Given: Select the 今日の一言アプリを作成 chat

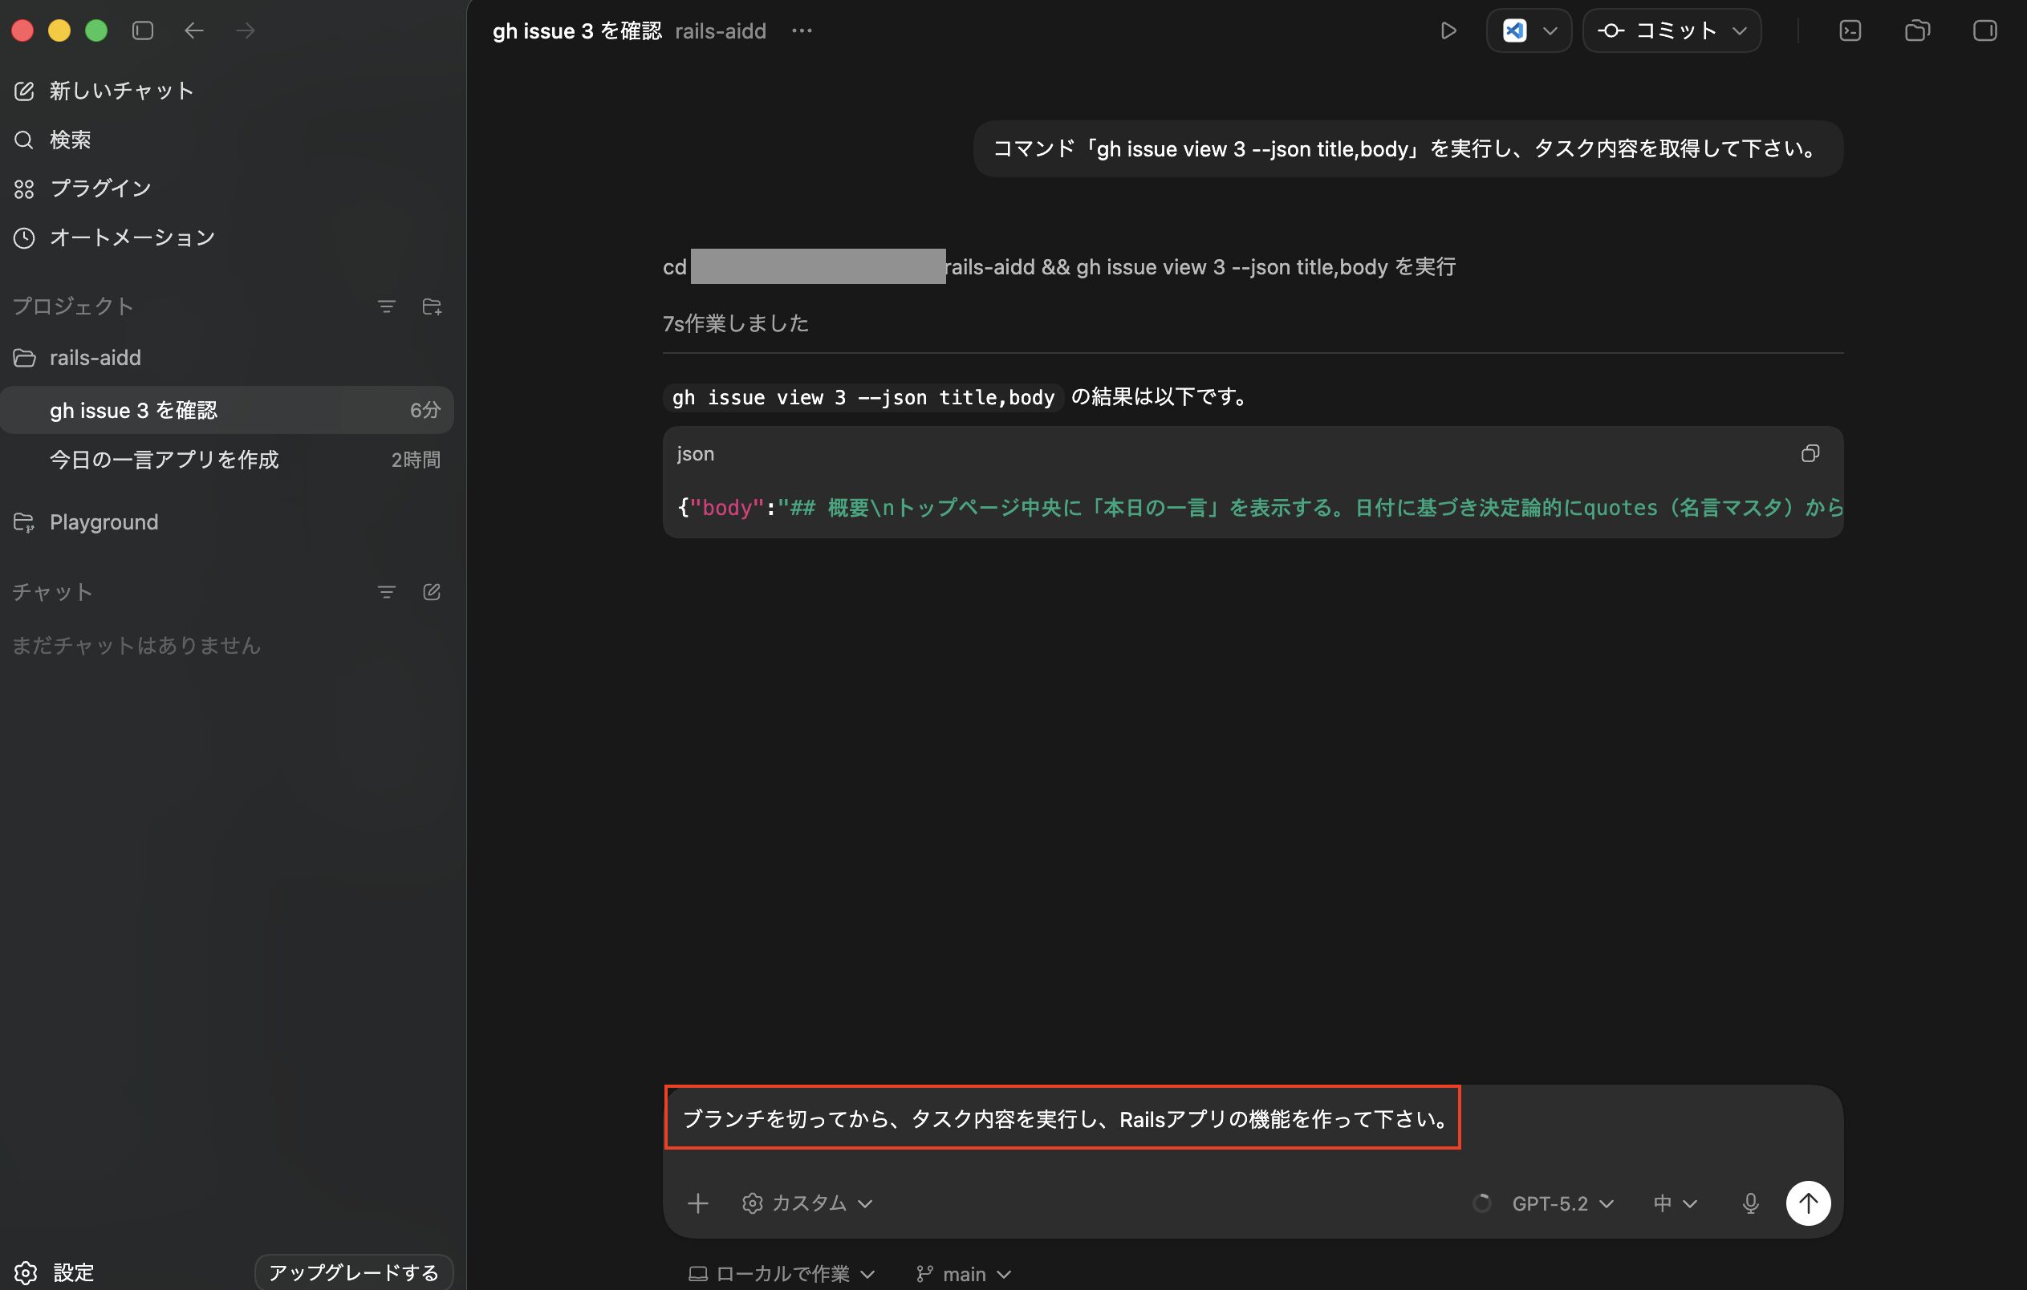Looking at the screenshot, I should pyautogui.click(x=165, y=460).
